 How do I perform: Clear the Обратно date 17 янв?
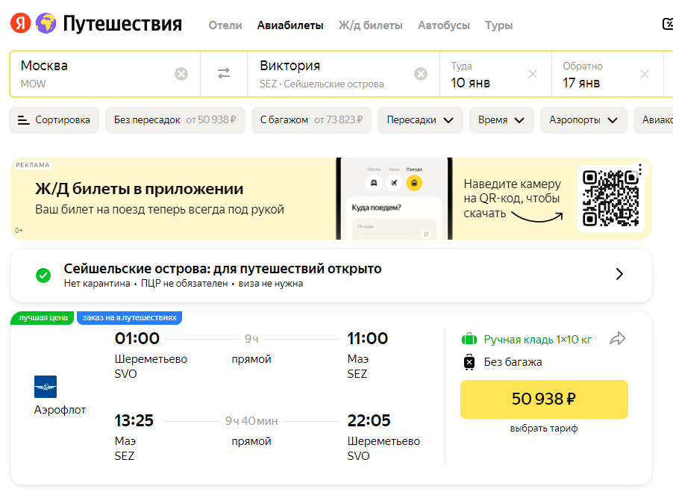[x=644, y=74]
